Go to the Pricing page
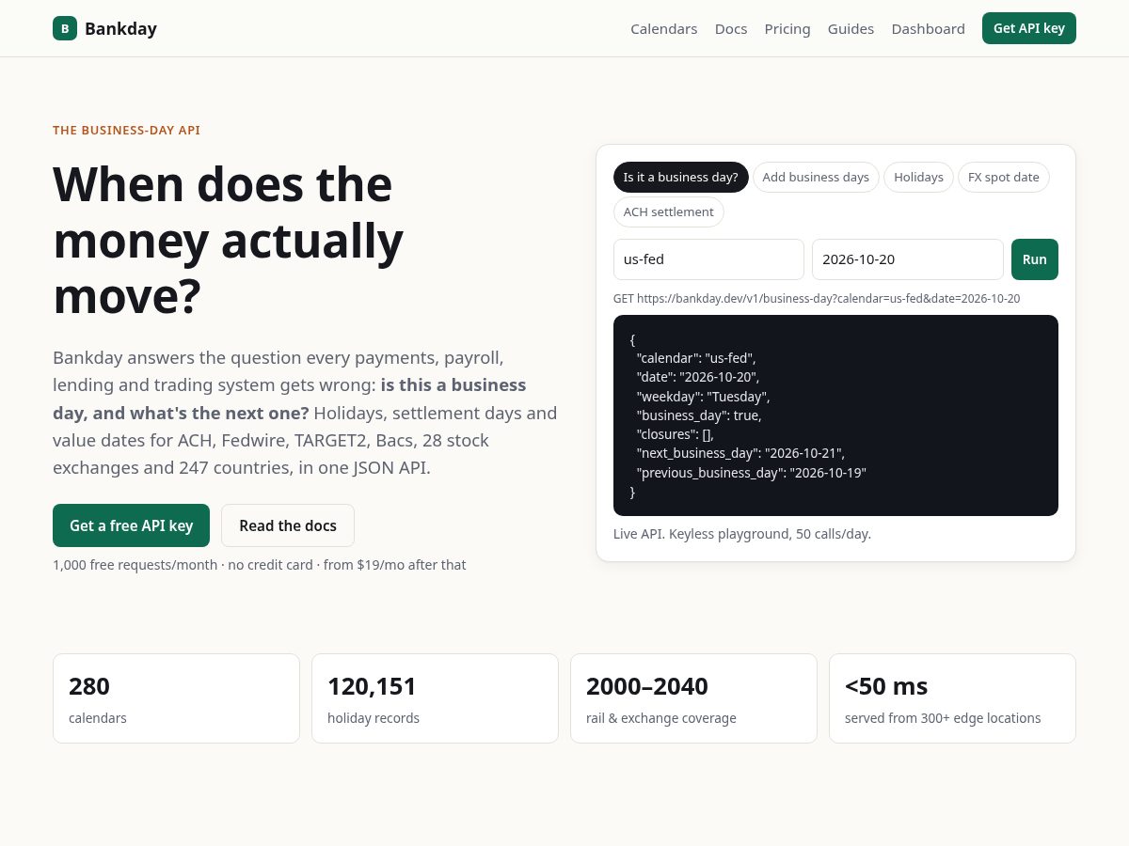The image size is (1129, 846). pos(787,29)
